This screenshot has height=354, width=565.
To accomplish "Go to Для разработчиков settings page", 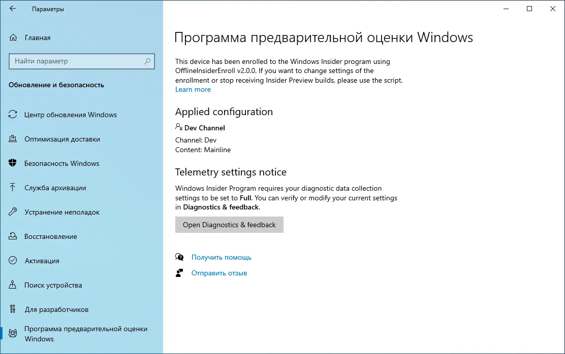I will (56, 309).
